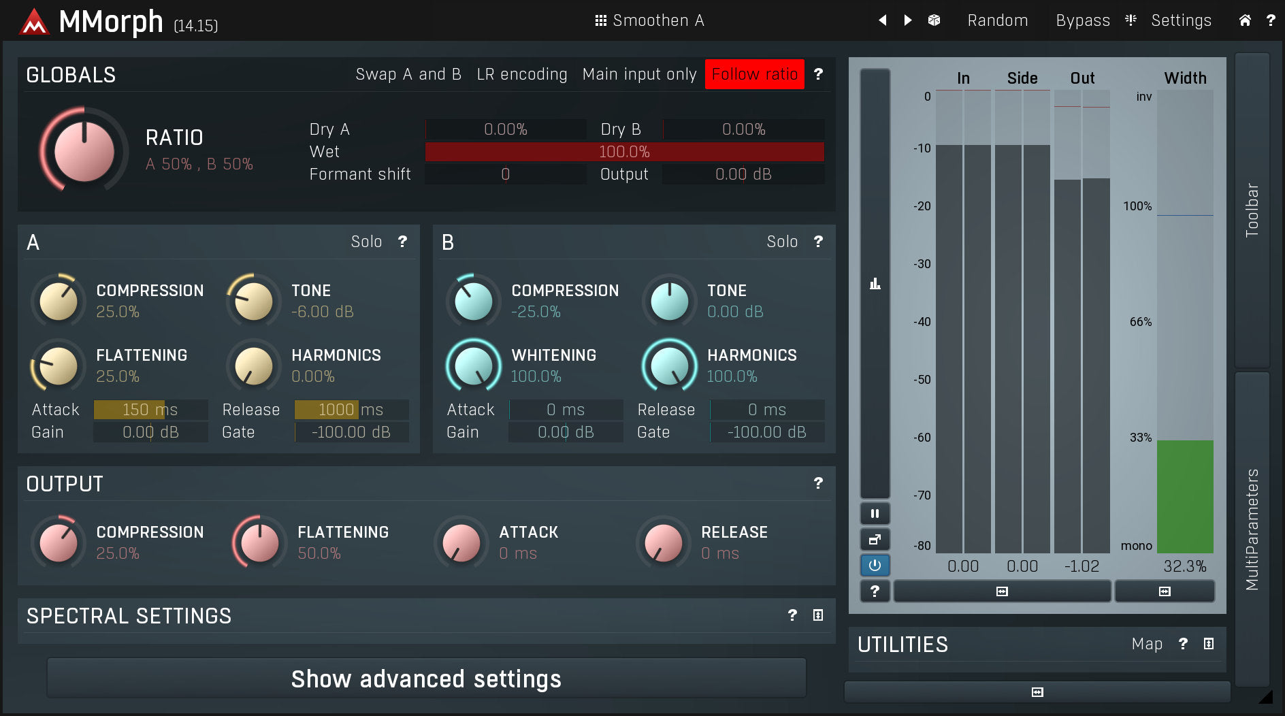Toggle meter power button
1285x716 pixels.
click(875, 565)
